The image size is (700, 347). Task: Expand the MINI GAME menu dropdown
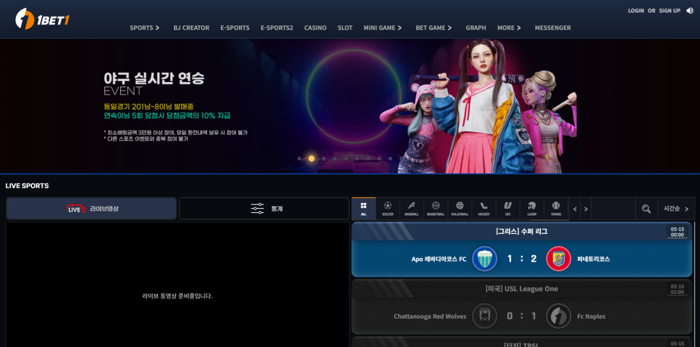point(382,28)
